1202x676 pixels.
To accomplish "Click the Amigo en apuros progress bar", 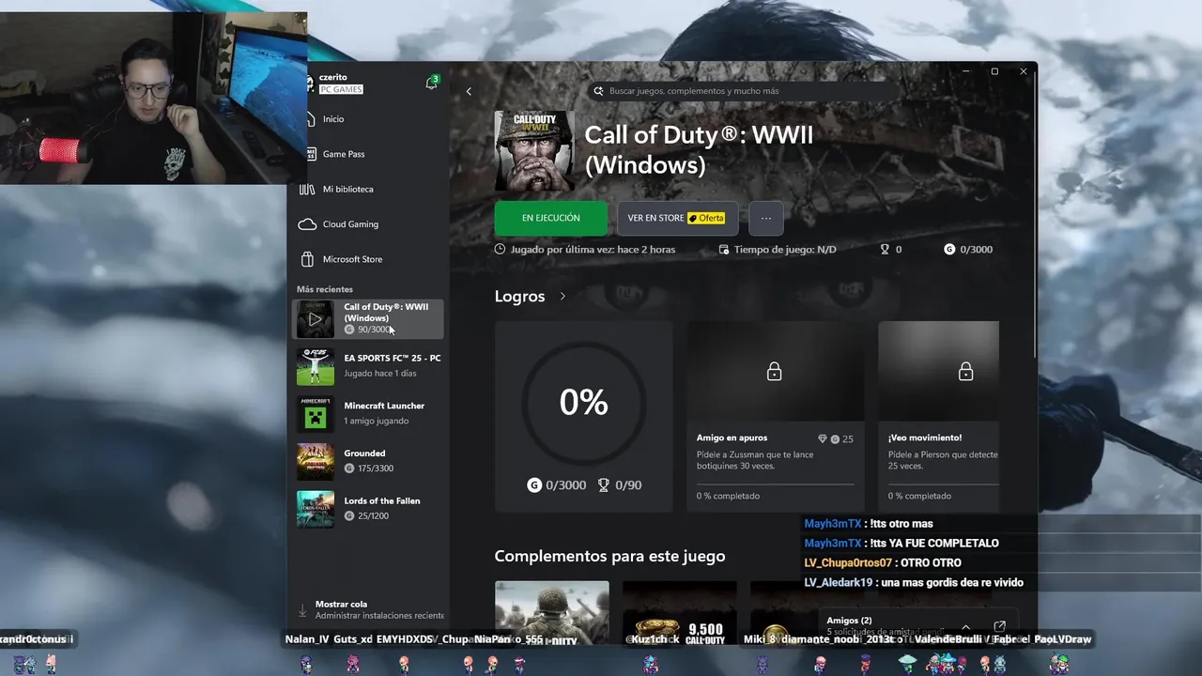I will (775, 484).
